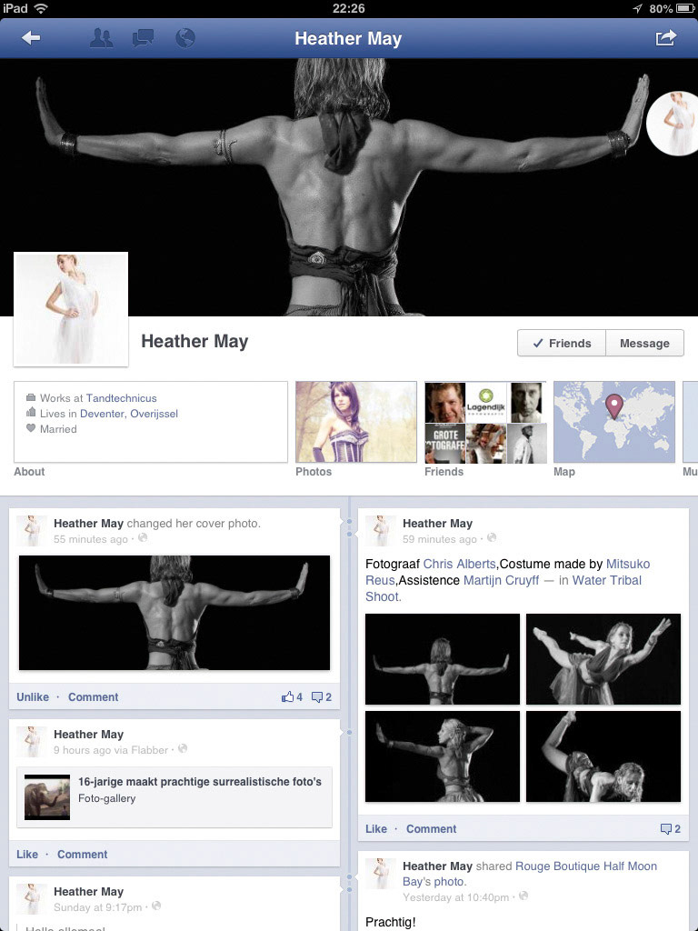This screenshot has height=931, width=698.
Task: Open the Map section thumbnail
Action: click(x=613, y=422)
